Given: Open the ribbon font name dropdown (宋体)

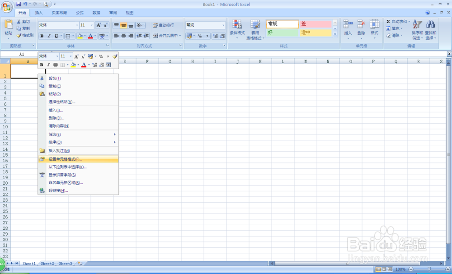Looking at the screenshot, I should coord(77,25).
